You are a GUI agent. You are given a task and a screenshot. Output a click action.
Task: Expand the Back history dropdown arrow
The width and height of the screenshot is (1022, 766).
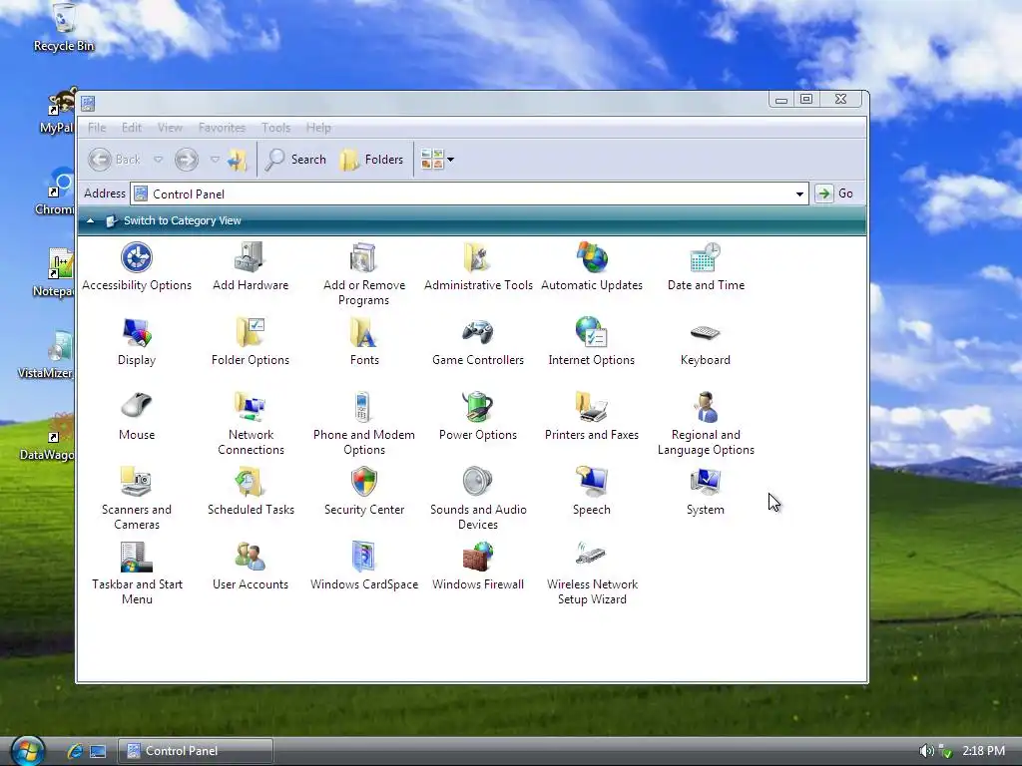[x=158, y=159]
